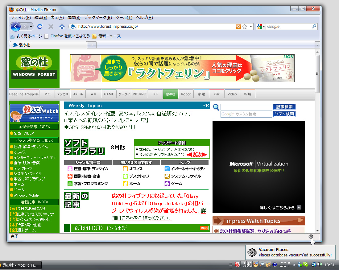Screen dimensions: 339x270
Task: Click the green Skype tray icon
Action: coord(305,264)
